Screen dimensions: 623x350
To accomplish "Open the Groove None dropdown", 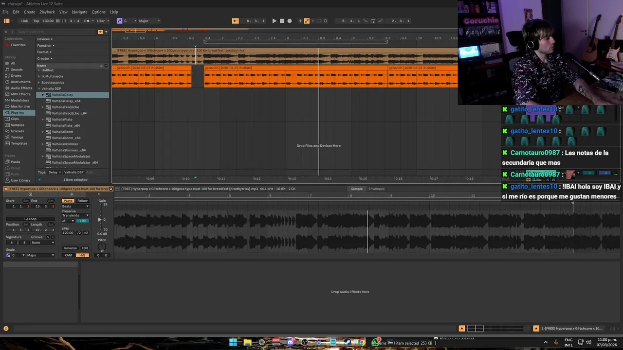I will 42,243.
